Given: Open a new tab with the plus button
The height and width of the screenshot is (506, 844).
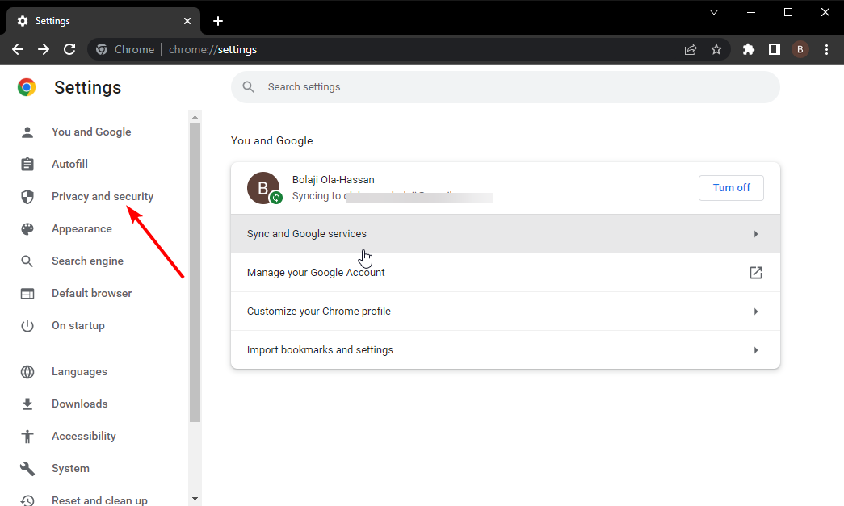Looking at the screenshot, I should [218, 21].
